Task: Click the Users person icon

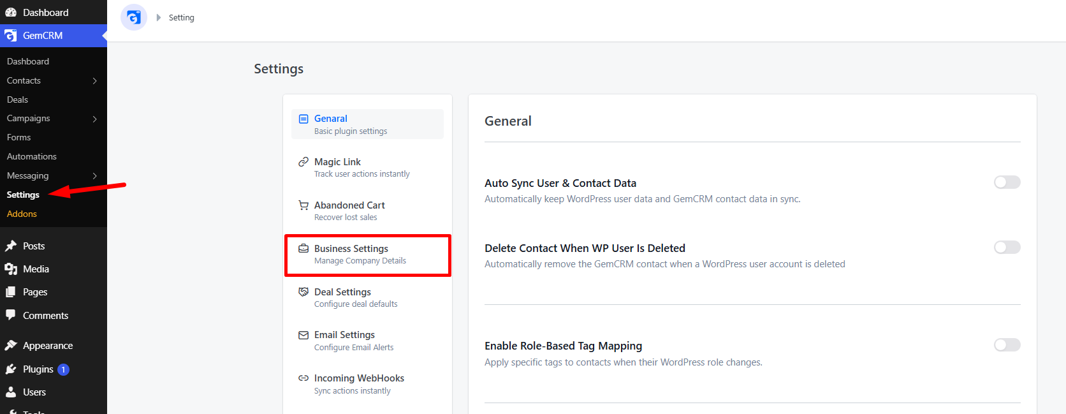Action: (11, 392)
